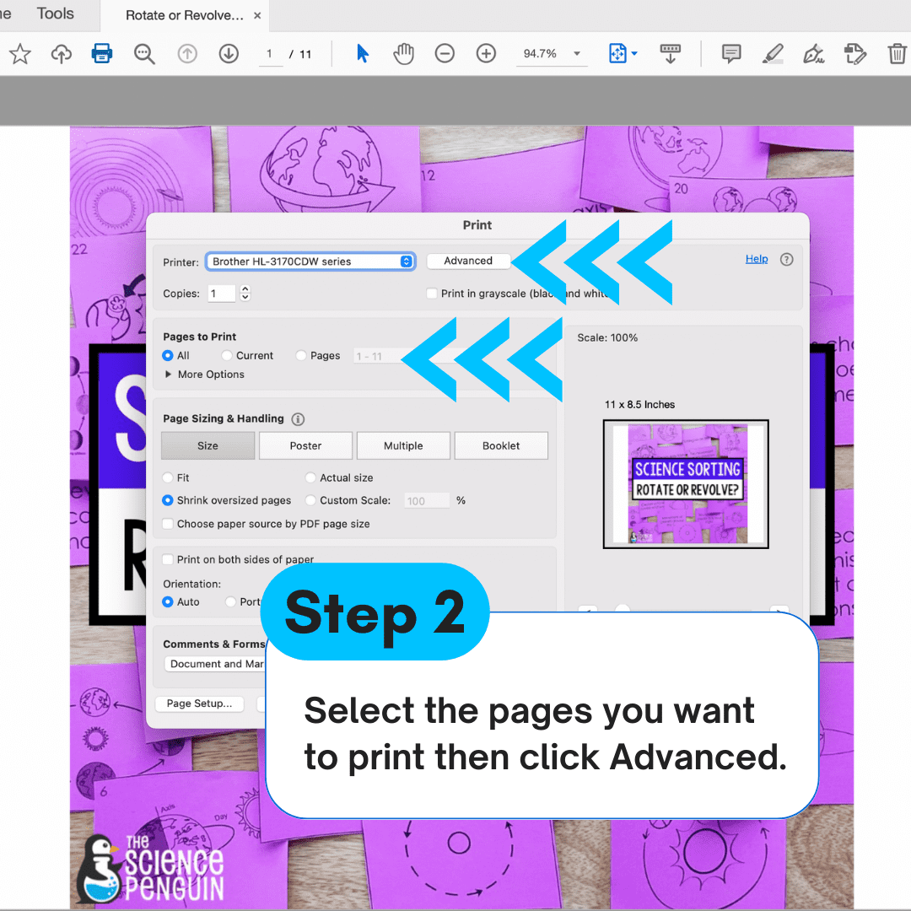
Task: Click the star icon to add favorite
Action: coord(19,53)
